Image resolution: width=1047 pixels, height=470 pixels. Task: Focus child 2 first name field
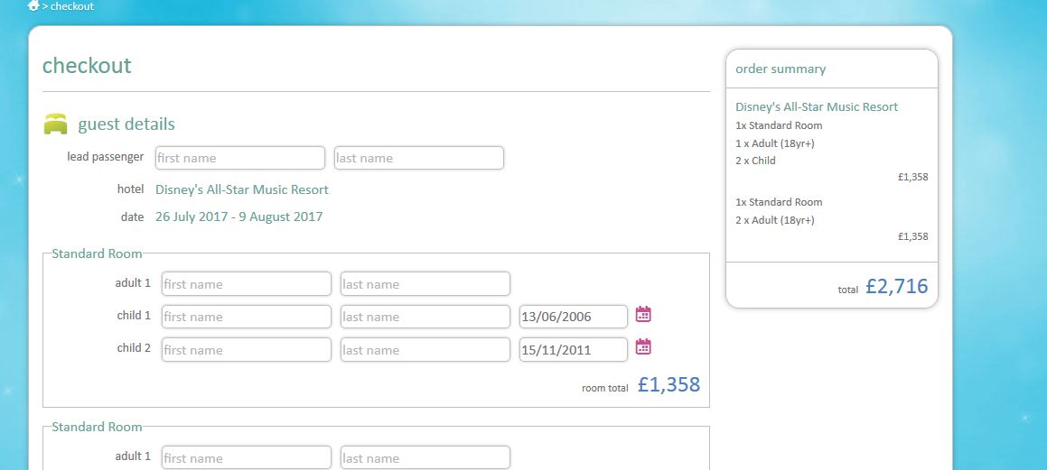tap(247, 350)
